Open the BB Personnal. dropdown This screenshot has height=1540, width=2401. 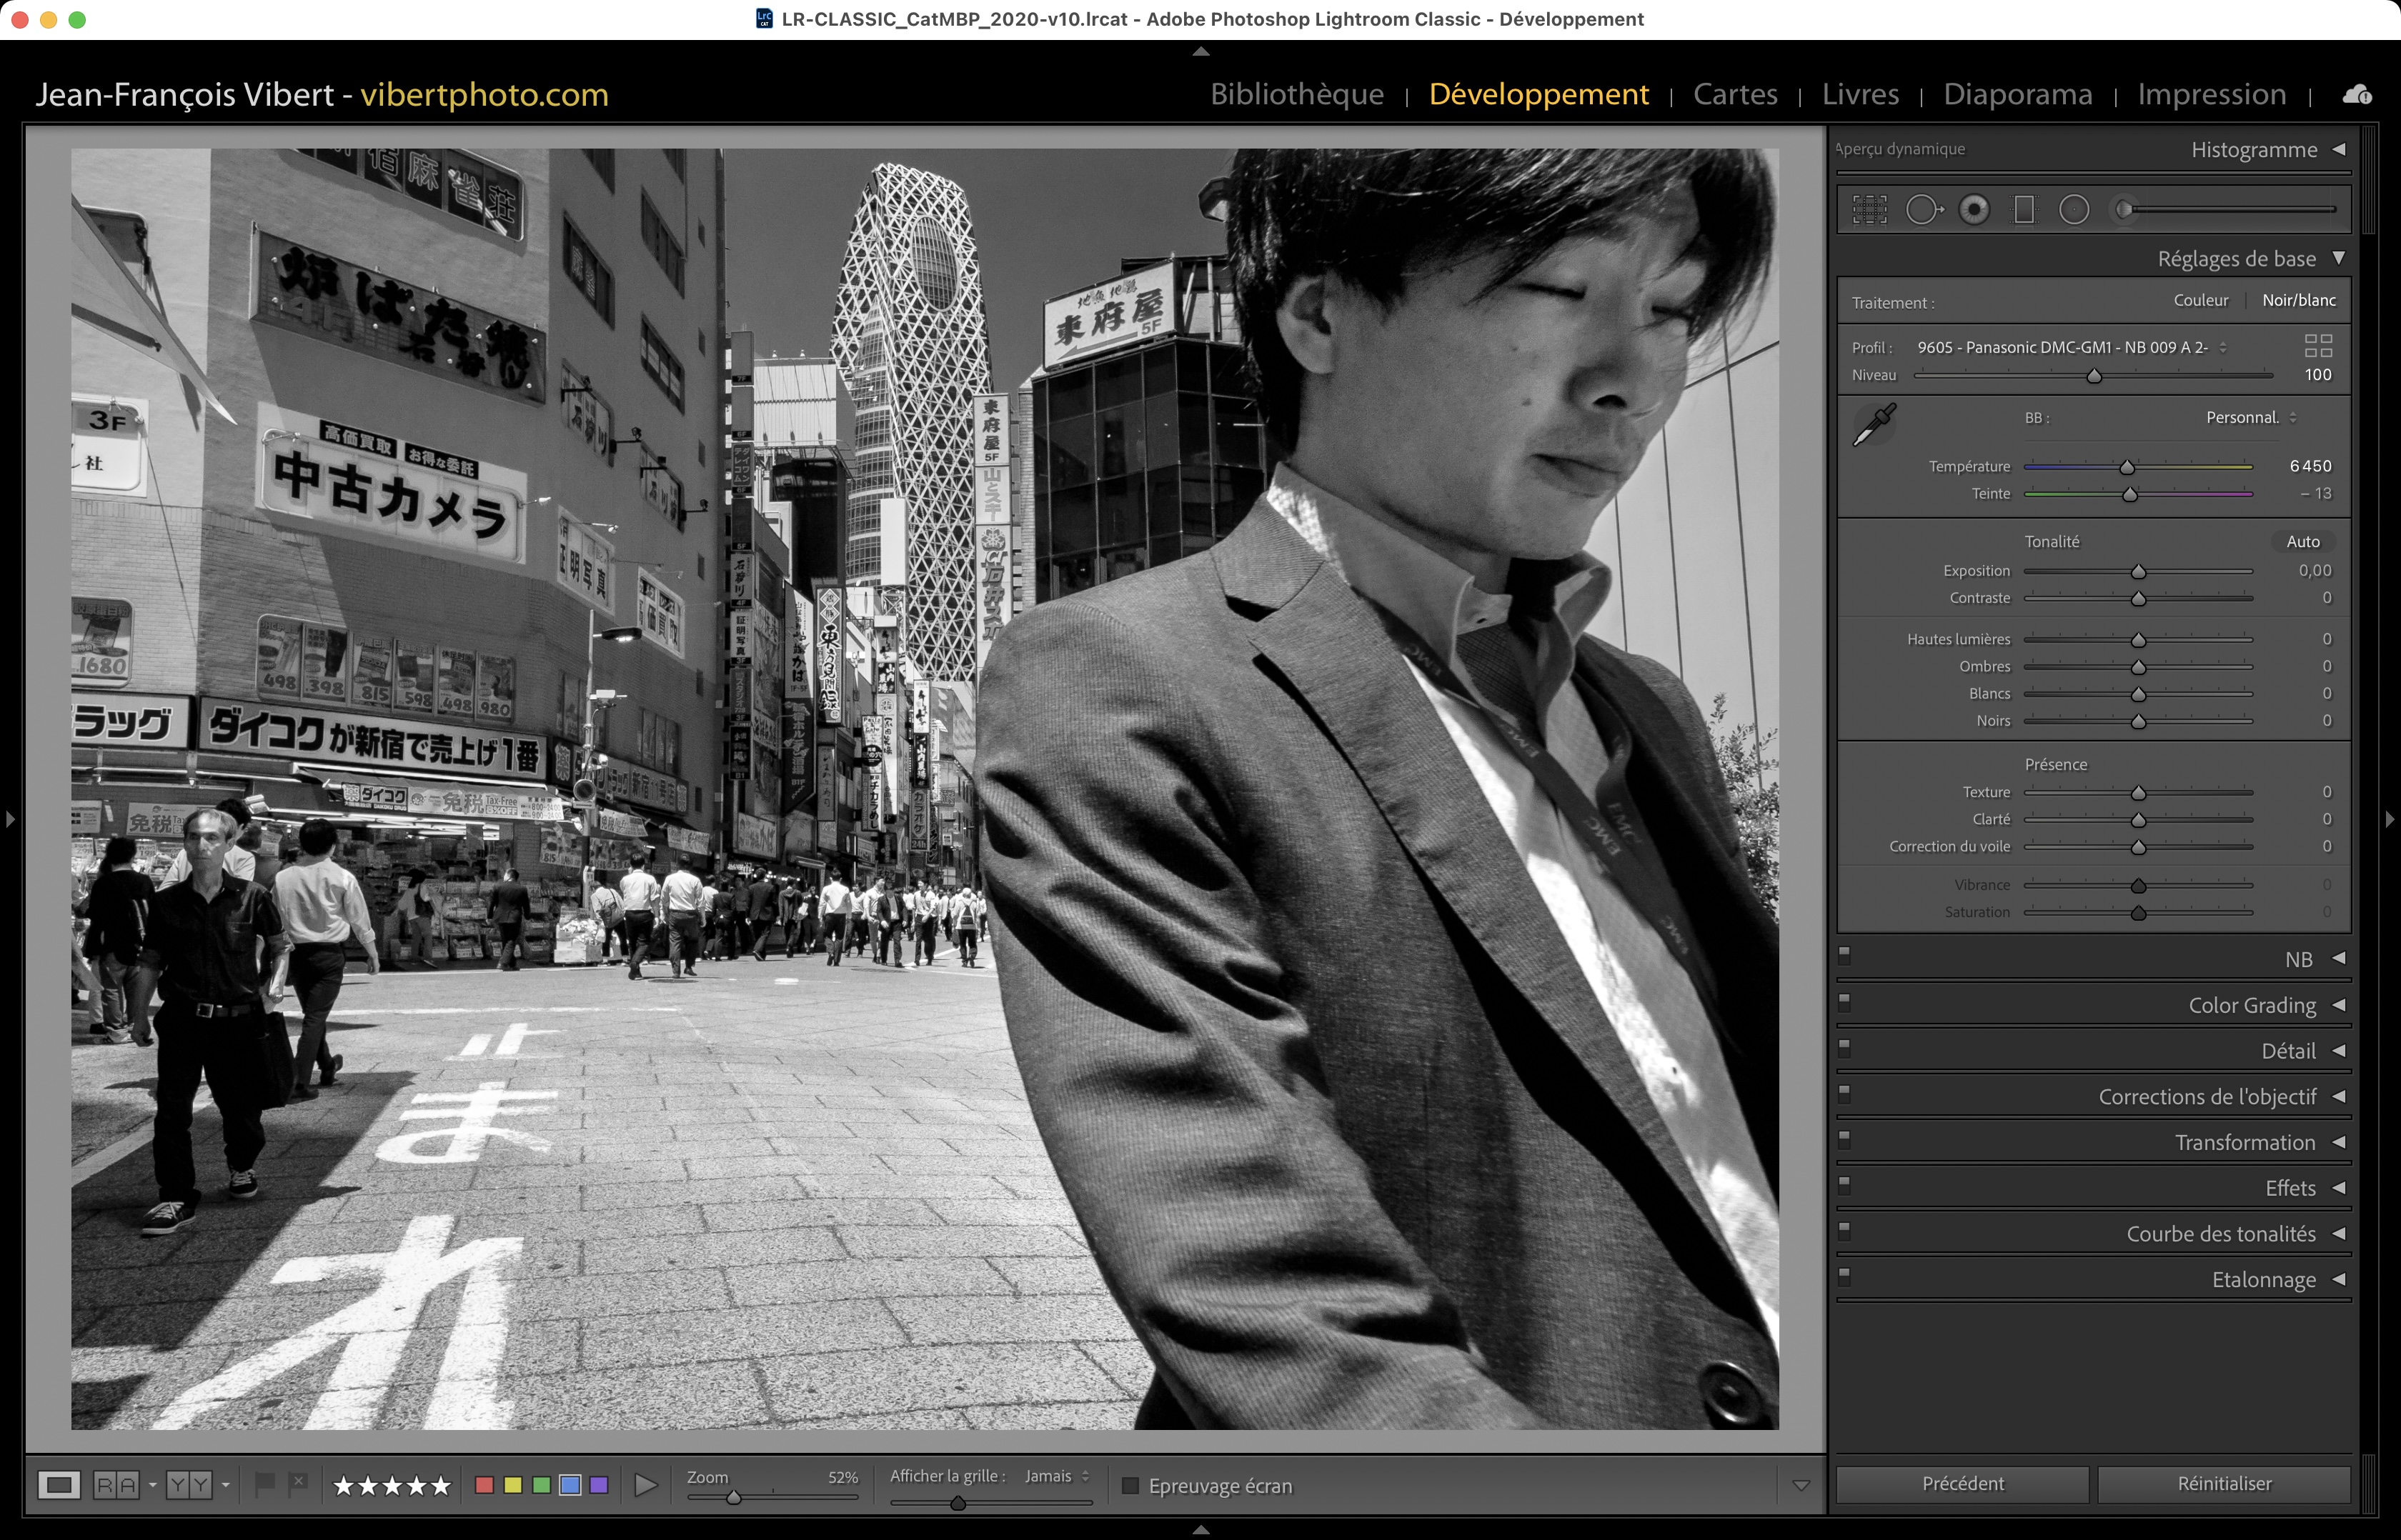pos(2250,418)
